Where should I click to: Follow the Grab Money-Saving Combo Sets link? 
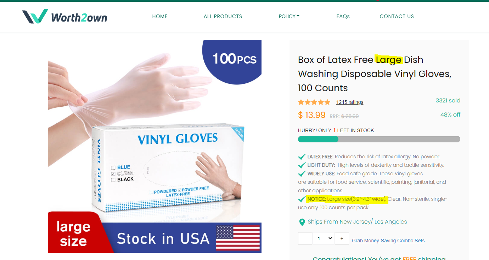click(388, 241)
